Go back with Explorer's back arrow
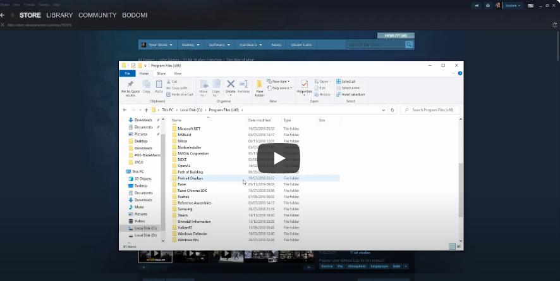560x281 pixels. (x=125, y=110)
